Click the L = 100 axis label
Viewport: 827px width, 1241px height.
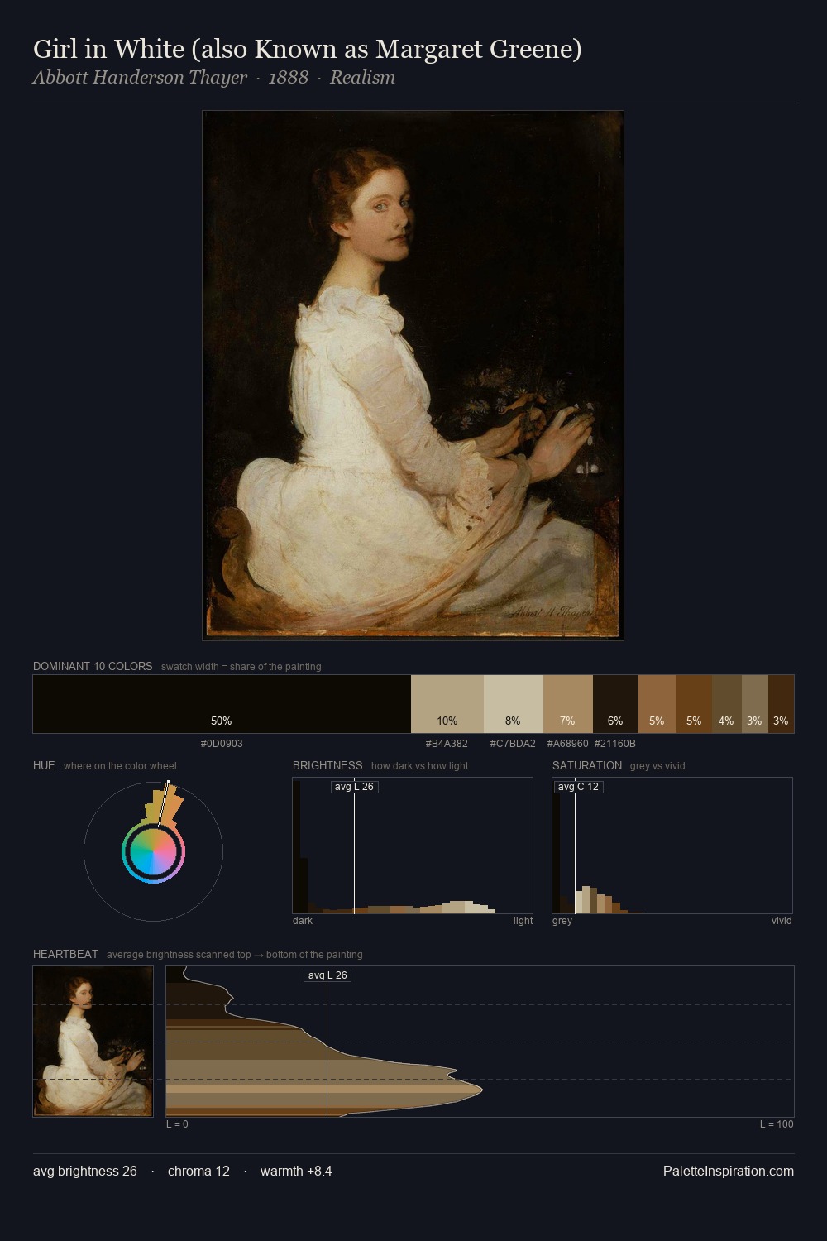(x=777, y=1124)
